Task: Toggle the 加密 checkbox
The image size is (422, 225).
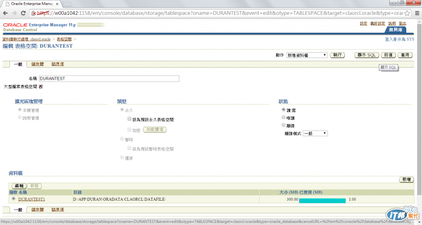Action: click(129, 129)
